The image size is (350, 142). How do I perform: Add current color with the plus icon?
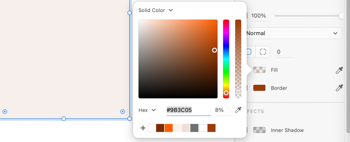(x=143, y=128)
